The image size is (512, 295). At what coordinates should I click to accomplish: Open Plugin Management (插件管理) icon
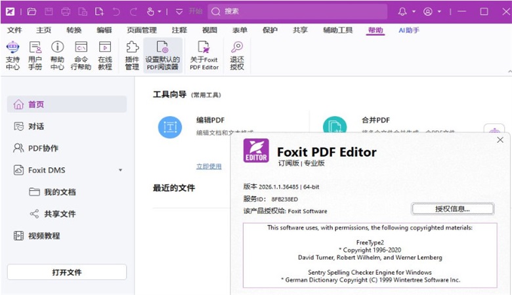coord(132,56)
